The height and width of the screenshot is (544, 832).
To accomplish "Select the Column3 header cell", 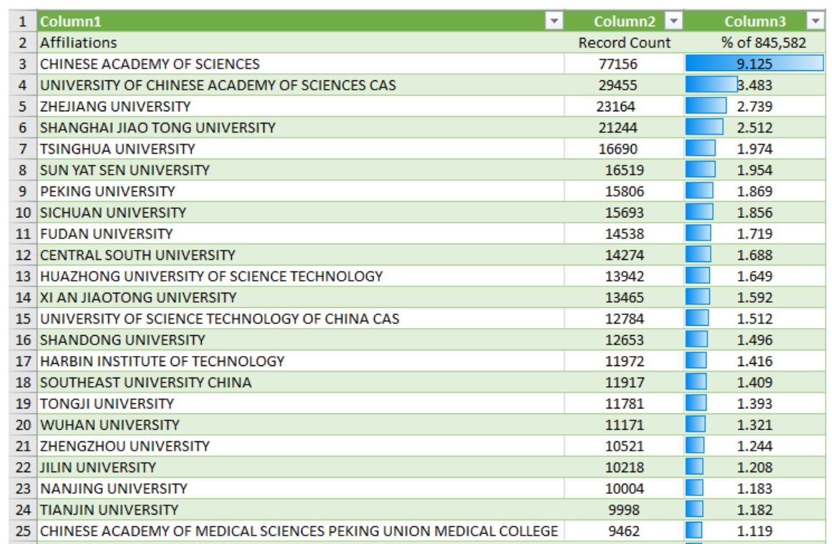I will pos(754,22).
